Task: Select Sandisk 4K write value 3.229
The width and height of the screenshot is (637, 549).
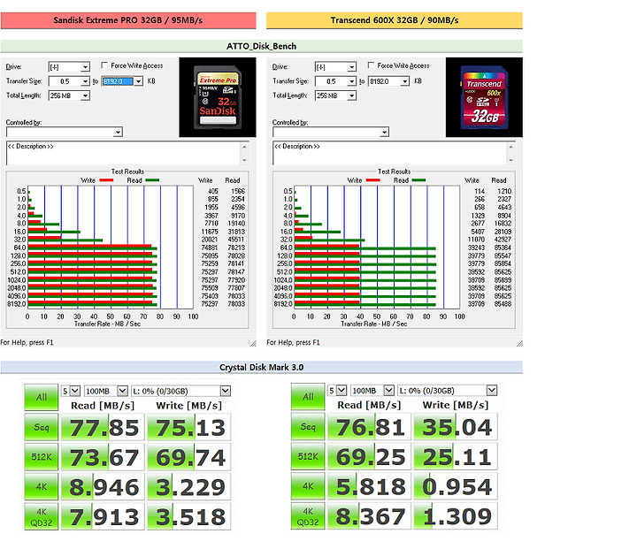Action: (x=189, y=487)
